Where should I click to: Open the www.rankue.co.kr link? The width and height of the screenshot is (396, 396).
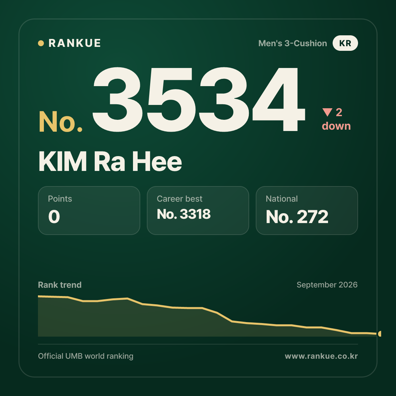click(321, 356)
